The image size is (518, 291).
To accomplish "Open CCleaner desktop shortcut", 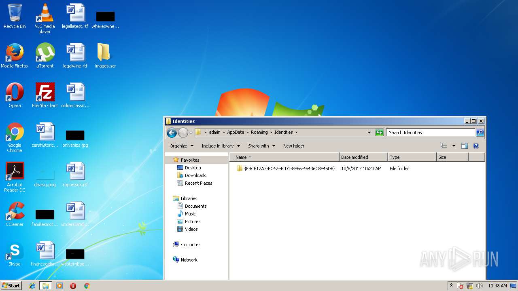I will 15,214.
